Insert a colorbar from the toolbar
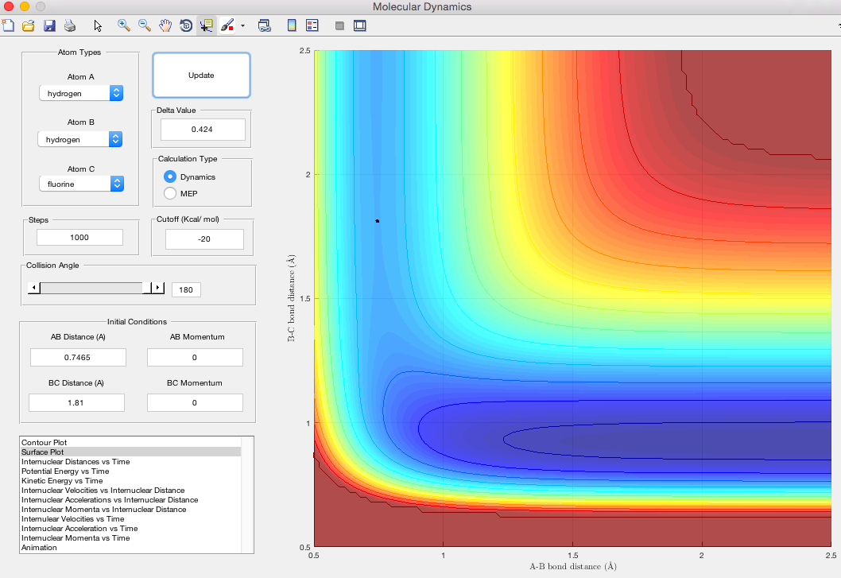 (292, 25)
